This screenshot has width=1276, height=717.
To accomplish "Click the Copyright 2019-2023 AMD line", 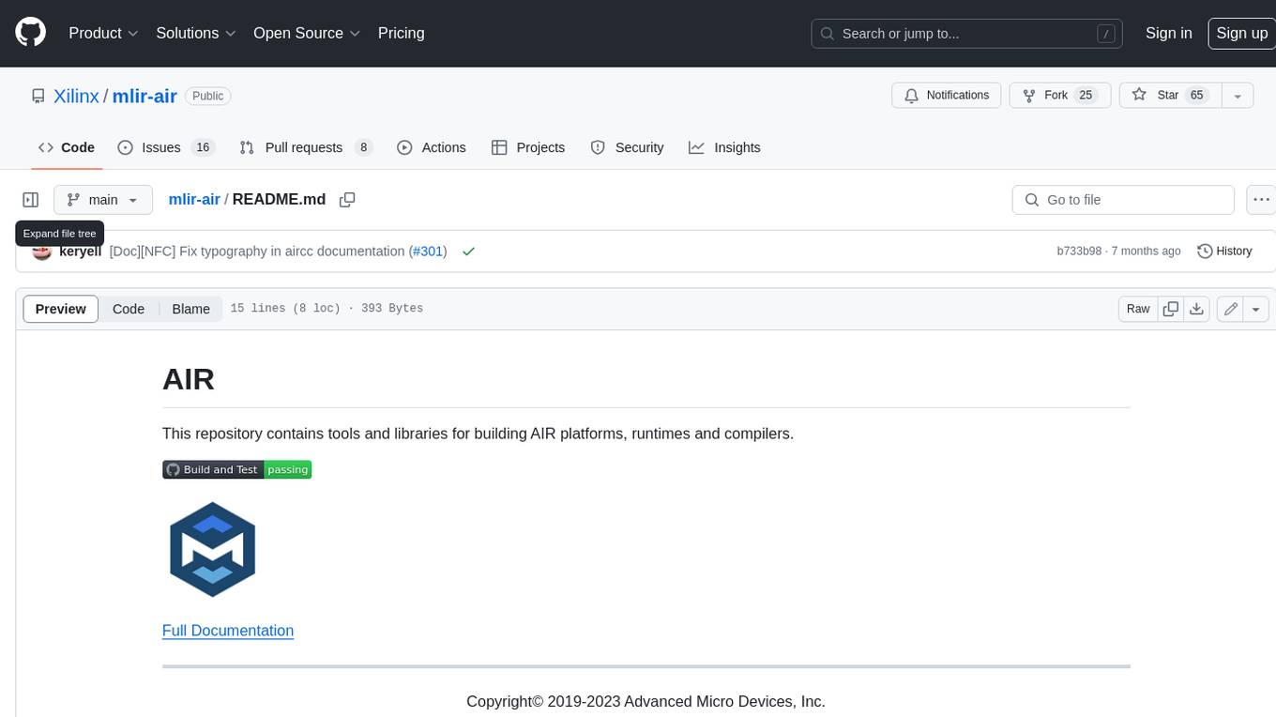I will point(646,701).
